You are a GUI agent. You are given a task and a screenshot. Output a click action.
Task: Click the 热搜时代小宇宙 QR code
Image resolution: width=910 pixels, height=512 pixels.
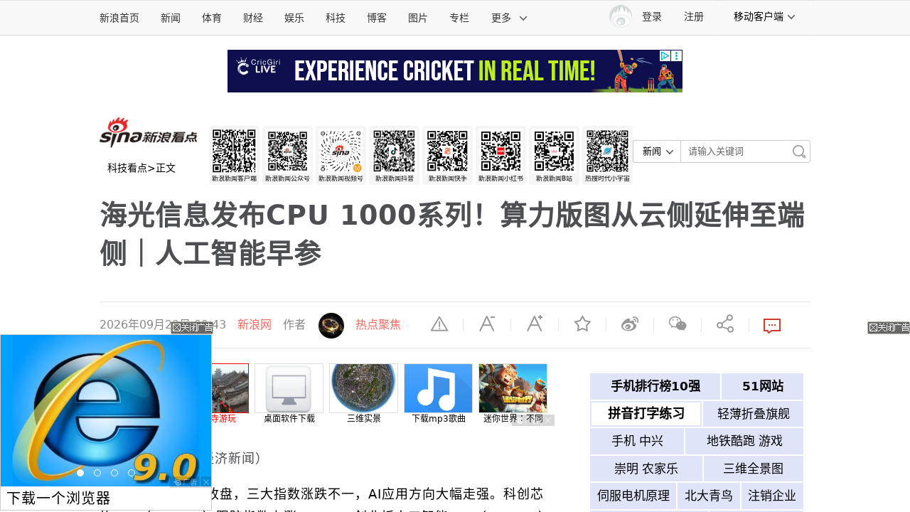tap(607, 151)
